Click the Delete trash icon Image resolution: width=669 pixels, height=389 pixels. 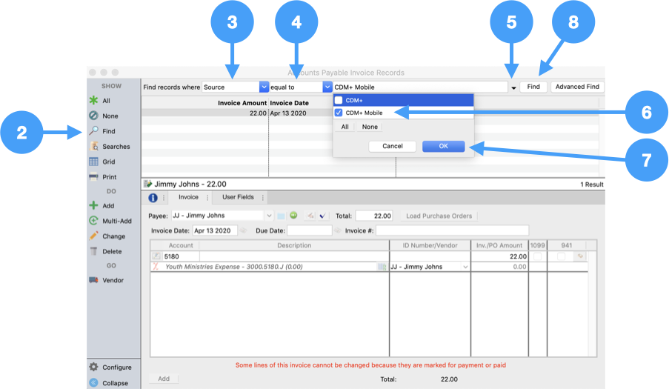[94, 251]
